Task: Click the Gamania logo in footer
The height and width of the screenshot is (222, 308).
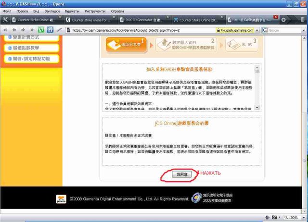Action: pyautogui.click(x=61, y=199)
